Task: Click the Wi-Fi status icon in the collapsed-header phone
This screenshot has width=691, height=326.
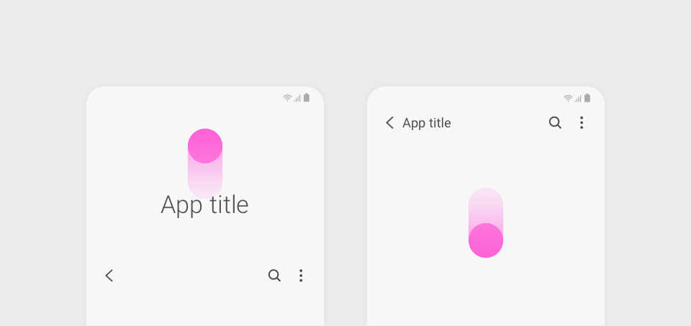Action: pyautogui.click(x=568, y=99)
